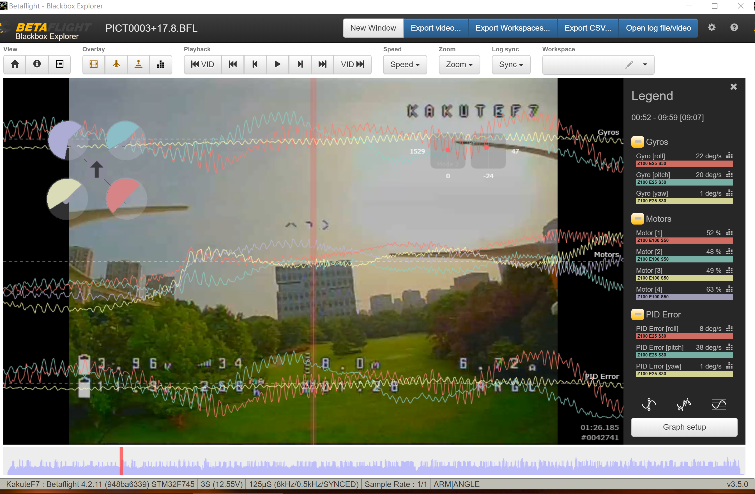This screenshot has width=755, height=494.
Task: Collapse the PID Error graph group
Action: (x=637, y=314)
